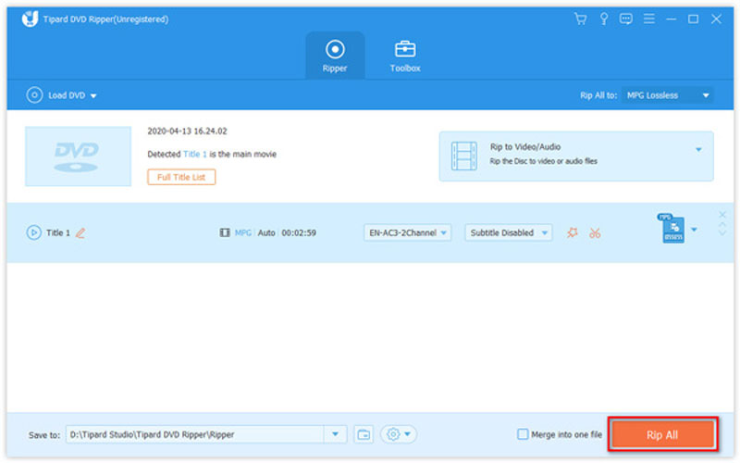Click the Save to path field

[x=195, y=434]
